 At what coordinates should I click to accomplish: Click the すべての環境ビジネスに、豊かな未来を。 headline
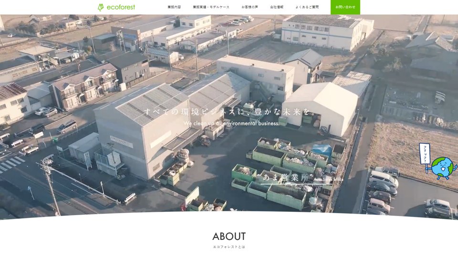tap(229, 112)
